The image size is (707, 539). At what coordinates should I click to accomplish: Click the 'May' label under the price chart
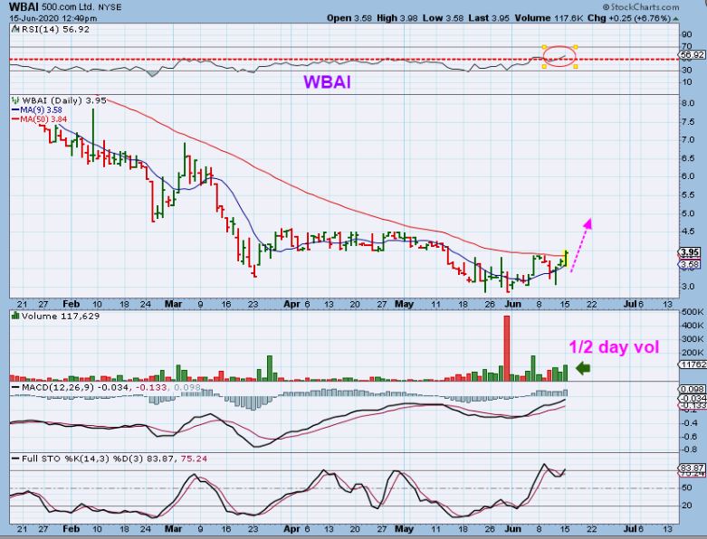(x=404, y=305)
